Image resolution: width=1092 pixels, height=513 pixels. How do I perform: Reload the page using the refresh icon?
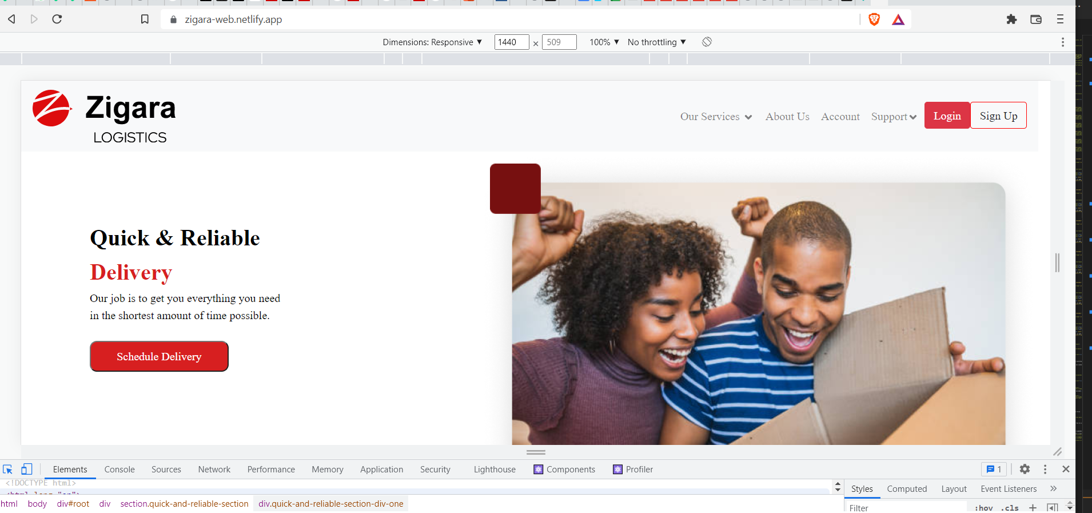57,19
